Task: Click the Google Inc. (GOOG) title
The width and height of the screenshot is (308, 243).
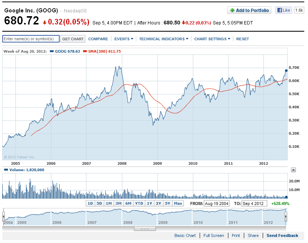Action: pos(31,11)
